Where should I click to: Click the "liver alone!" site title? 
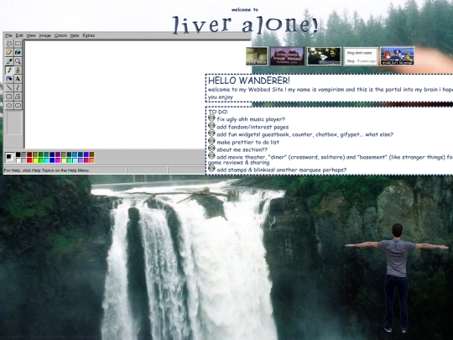(x=246, y=24)
